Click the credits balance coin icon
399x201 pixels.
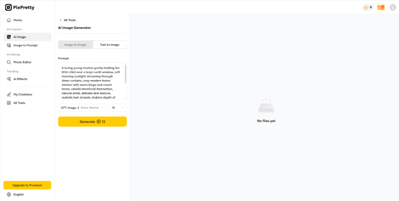[x=366, y=8]
